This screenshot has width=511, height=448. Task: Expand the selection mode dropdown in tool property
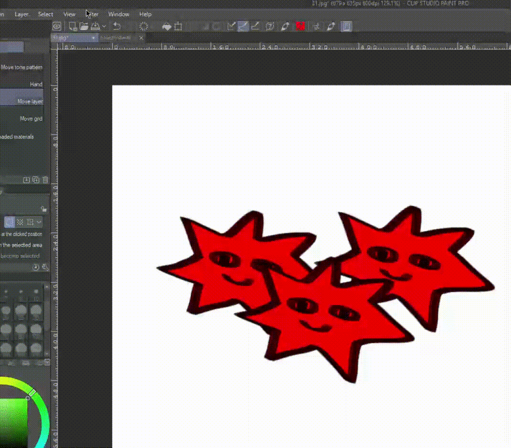pos(39,222)
